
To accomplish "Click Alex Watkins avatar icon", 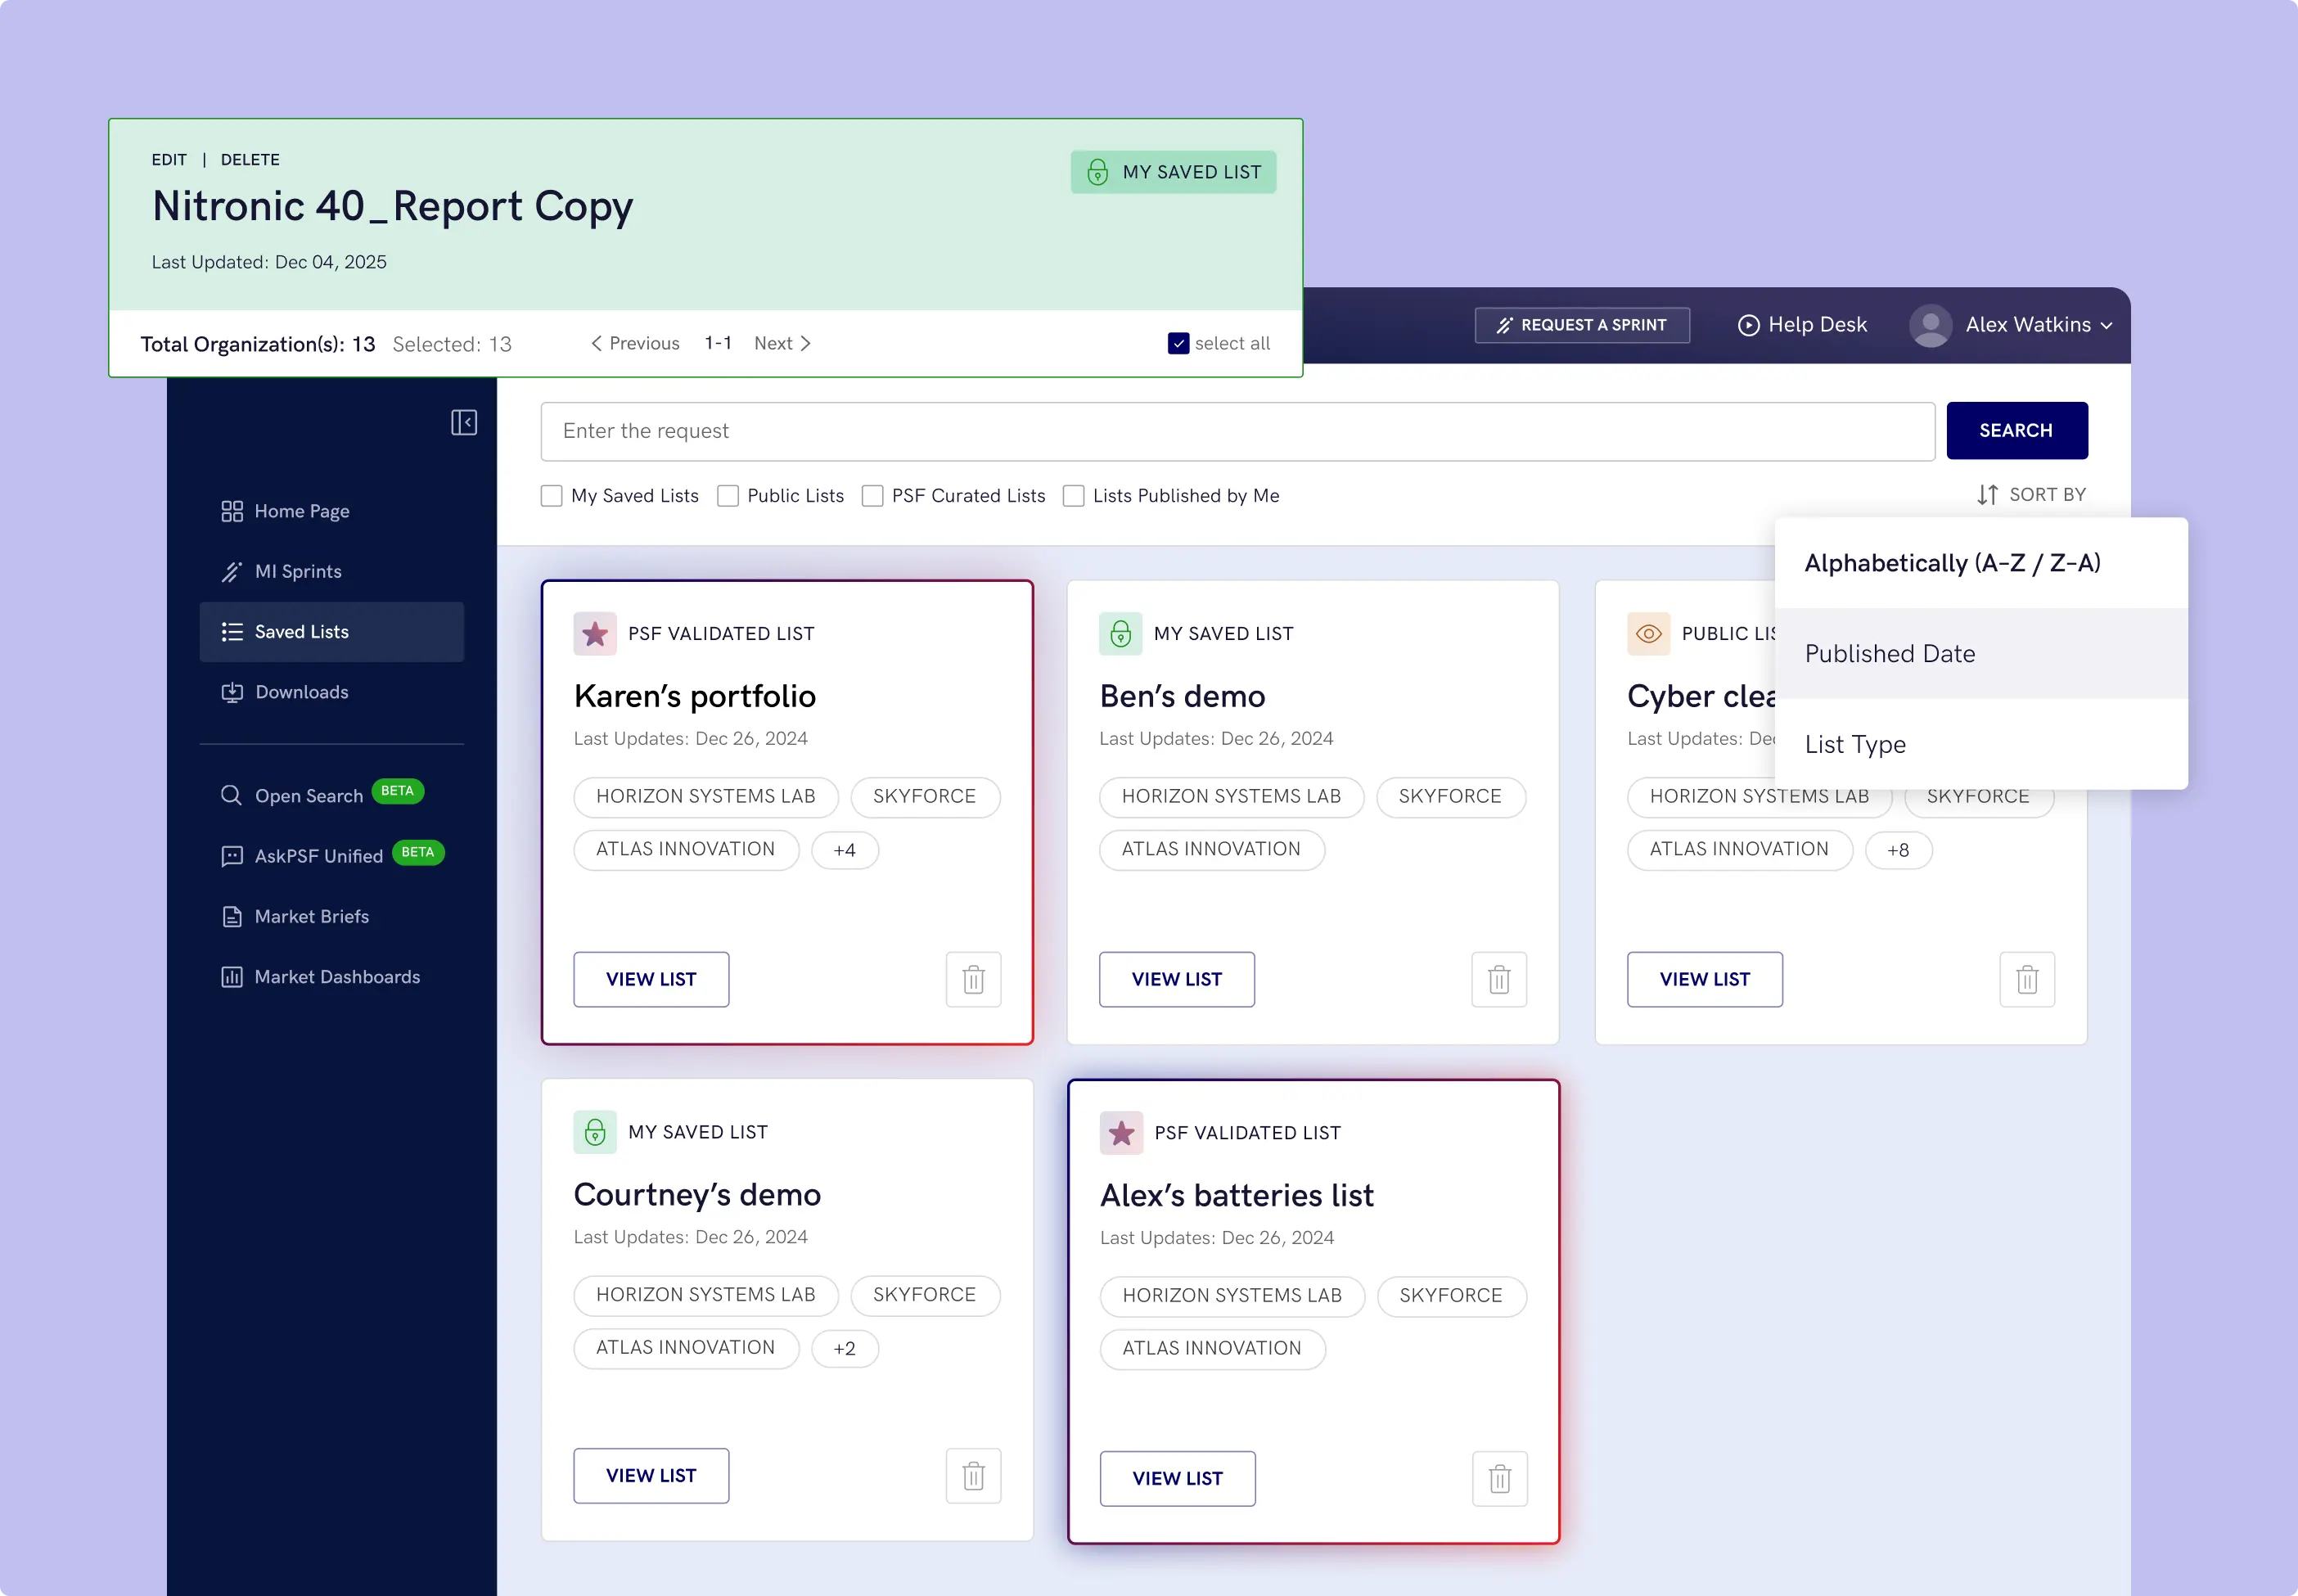I will [1930, 325].
